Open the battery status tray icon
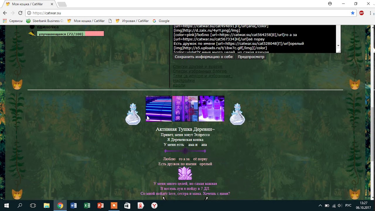This screenshot has width=375, height=211. (x=327, y=206)
